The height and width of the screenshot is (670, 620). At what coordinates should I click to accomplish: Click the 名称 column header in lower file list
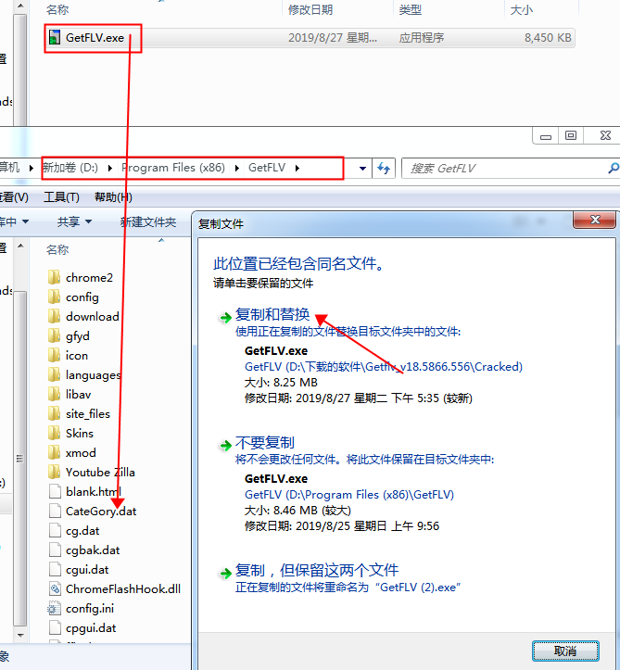pos(57,249)
